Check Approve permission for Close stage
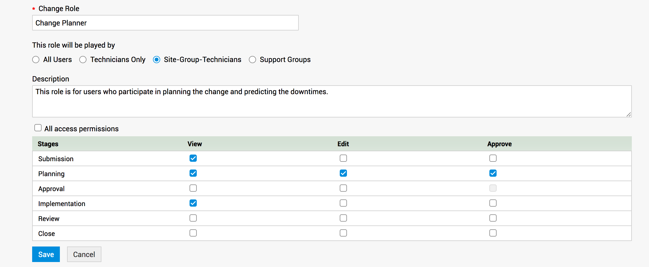The width and height of the screenshot is (649, 267). pos(493,233)
